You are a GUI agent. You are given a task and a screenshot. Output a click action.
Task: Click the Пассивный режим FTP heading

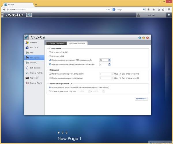(x=61, y=84)
